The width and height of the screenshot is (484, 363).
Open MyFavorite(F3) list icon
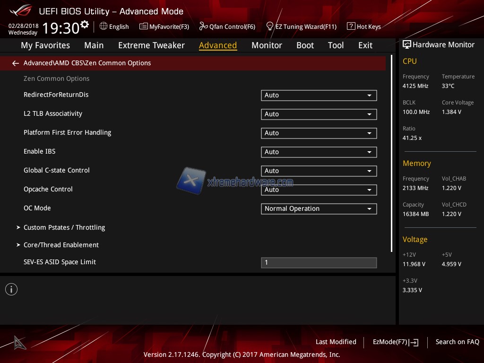pyautogui.click(x=144, y=26)
